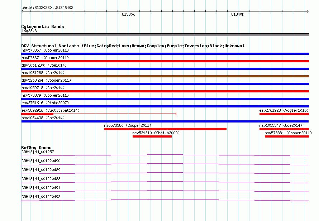Open the nsv1055547 (Coe2014) red bar
319x221 pixels.
click(x=284, y=129)
